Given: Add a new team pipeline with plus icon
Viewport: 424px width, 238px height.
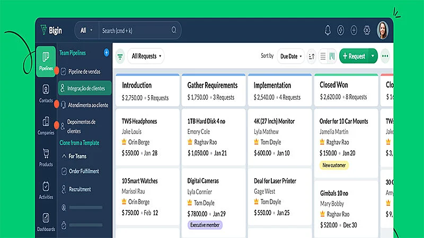Looking at the screenshot, I should [x=107, y=53].
